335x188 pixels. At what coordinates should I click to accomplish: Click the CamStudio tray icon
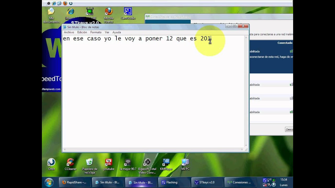[265, 180]
